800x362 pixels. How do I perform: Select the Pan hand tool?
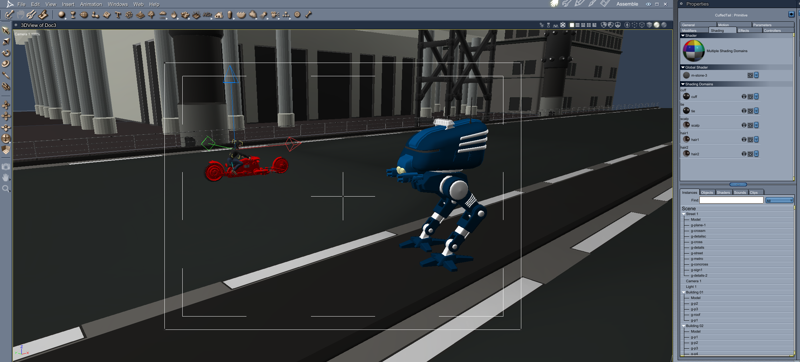click(6, 178)
